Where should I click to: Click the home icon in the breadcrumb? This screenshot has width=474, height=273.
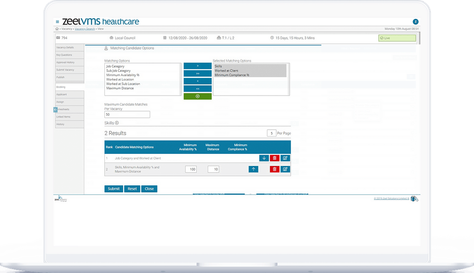pos(56,28)
